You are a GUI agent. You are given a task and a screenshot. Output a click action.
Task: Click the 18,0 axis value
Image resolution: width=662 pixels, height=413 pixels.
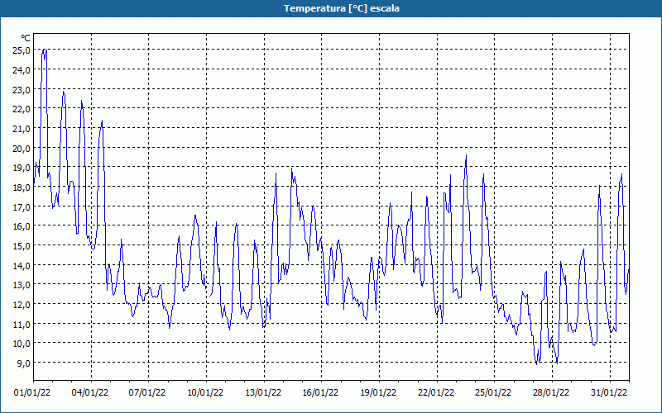click(22, 188)
